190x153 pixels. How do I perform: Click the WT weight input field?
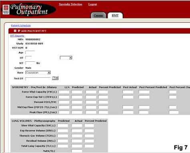click(x=30, y=63)
